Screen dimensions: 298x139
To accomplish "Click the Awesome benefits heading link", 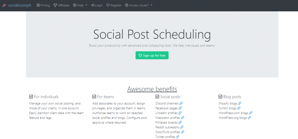I will click(152, 89).
